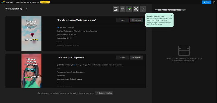Refresh suggested clips with the reload icon
This screenshot has width=217, height=103.
coord(27,9)
